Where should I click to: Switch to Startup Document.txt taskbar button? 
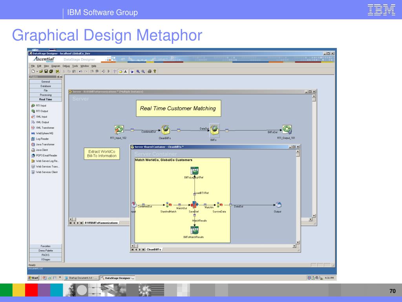[81, 278]
